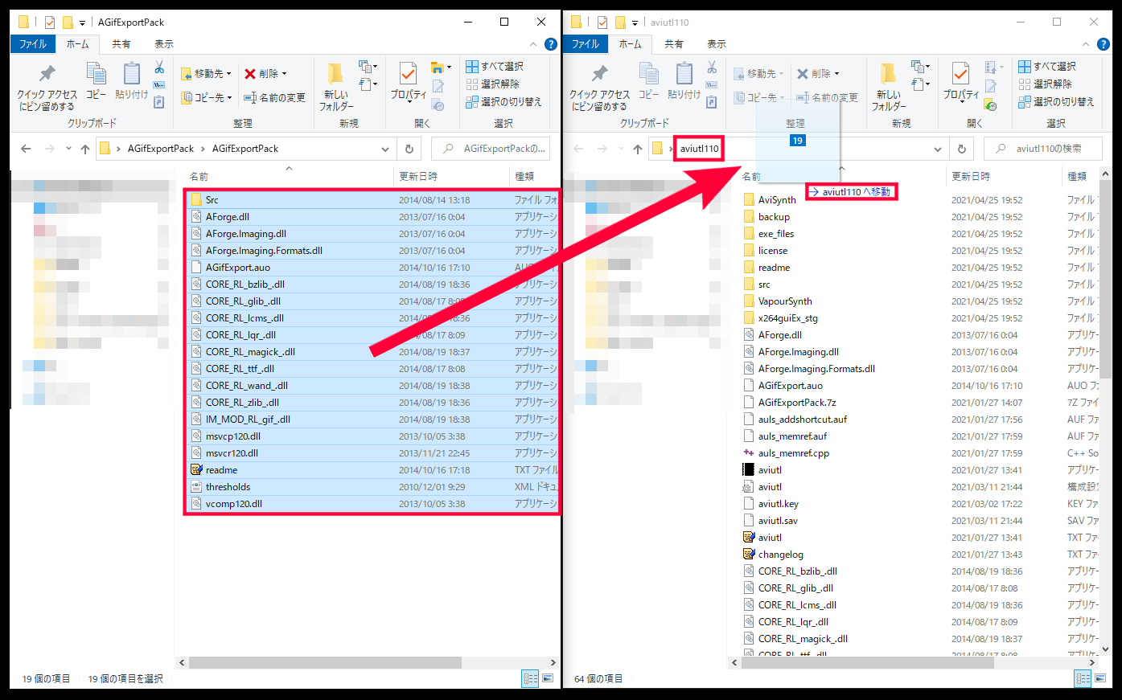Select AGifExport.auo in AGifExportPack window
This screenshot has width=1122, height=700.
pyautogui.click(x=372, y=268)
